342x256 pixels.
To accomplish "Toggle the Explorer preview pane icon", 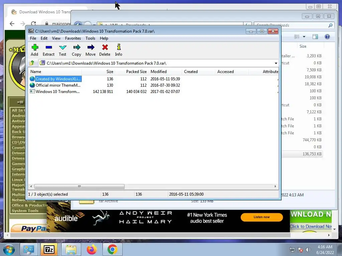I will 315,37.
